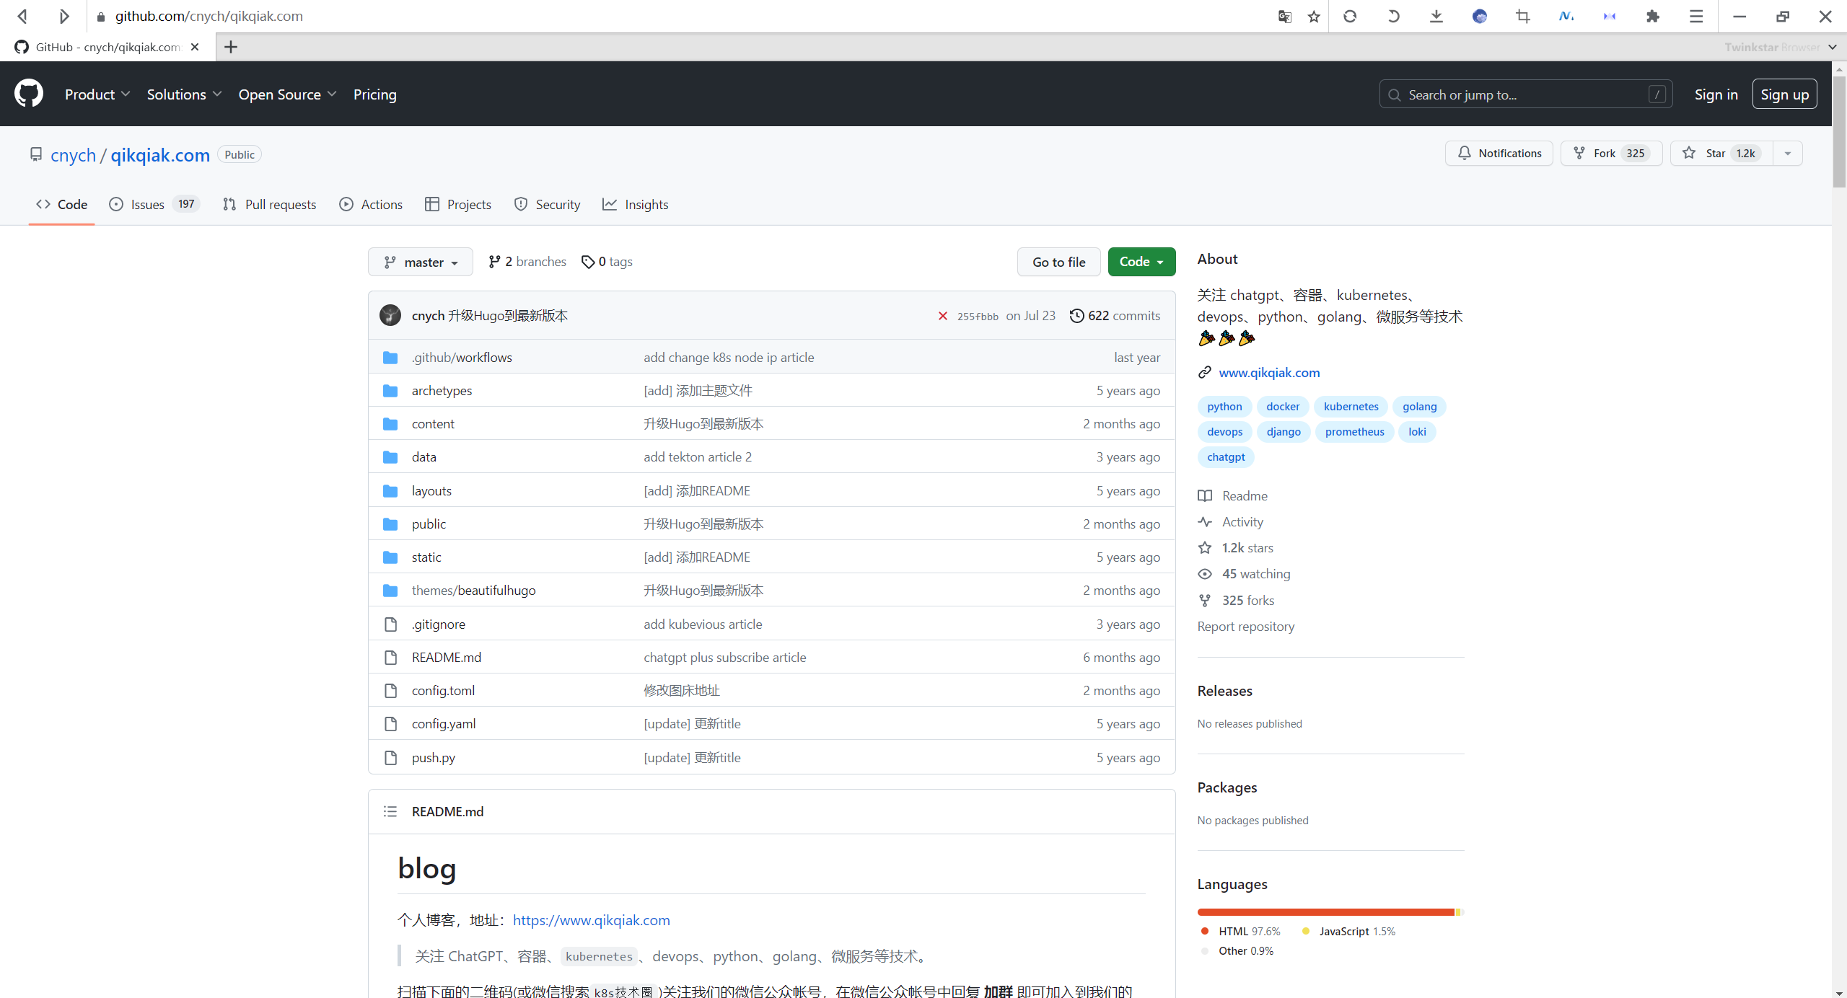Click the page vertical scrollbar thumb
Viewport: 1847px width, 998px height.
1839,131
